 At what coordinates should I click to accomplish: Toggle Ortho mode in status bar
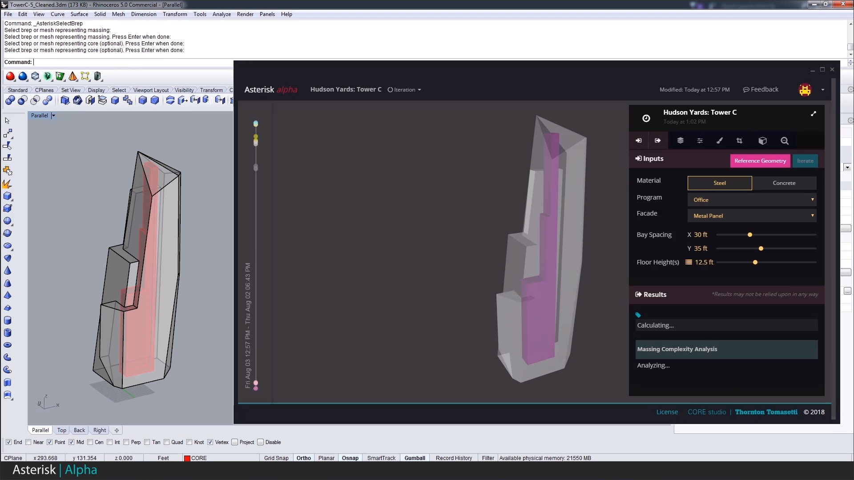[x=304, y=458]
